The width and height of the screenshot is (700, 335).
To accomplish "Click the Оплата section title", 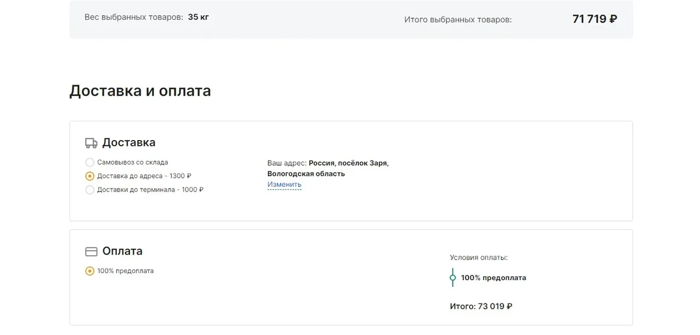I will tap(122, 252).
